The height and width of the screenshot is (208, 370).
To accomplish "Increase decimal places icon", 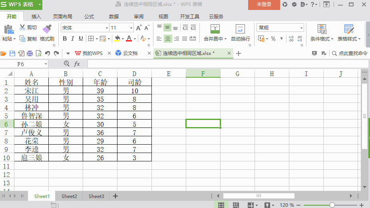I will click(x=291, y=39).
